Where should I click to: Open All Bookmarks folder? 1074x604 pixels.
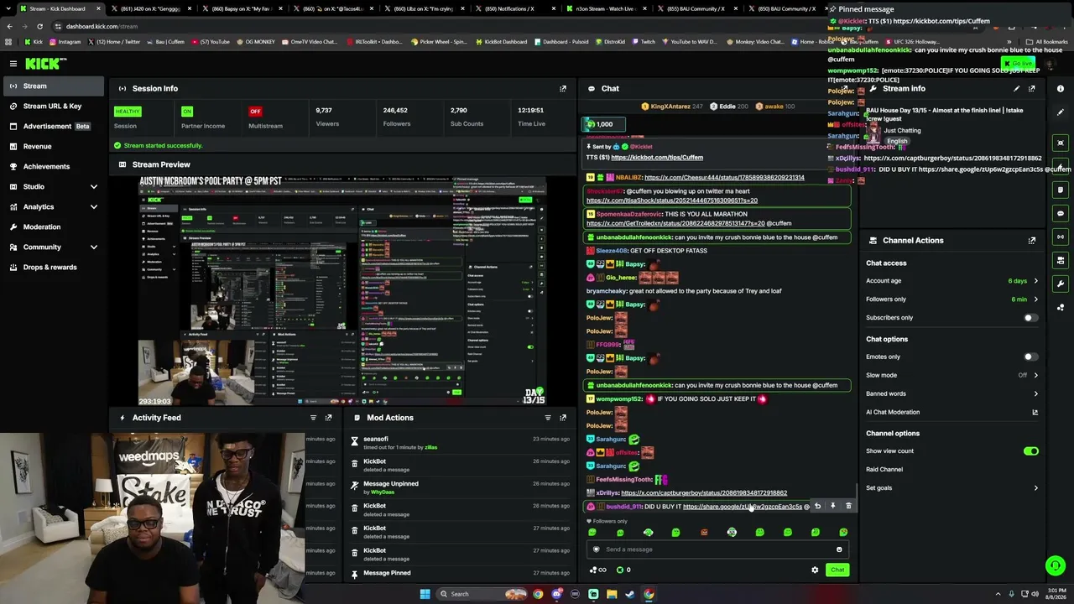[1048, 41]
